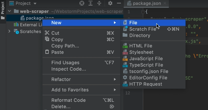Create a new tsconfig.json File
Viewport: 208px width, 110px height.
pyautogui.click(x=153, y=71)
